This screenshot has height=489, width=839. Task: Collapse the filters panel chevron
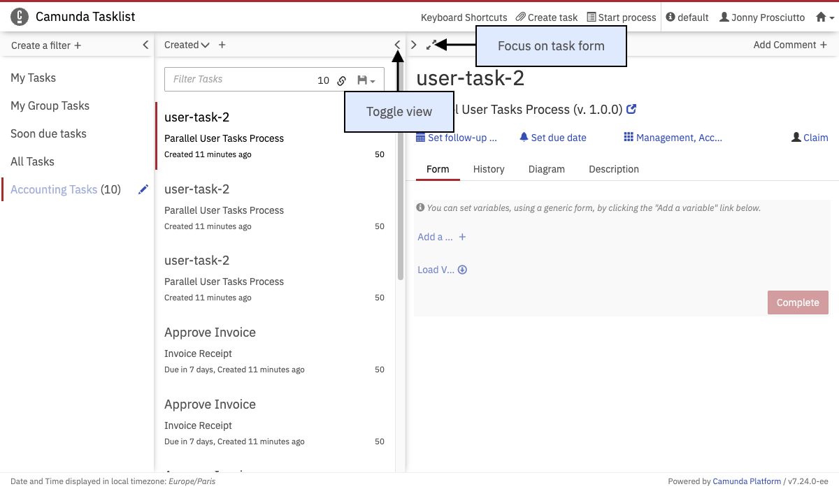click(x=145, y=45)
